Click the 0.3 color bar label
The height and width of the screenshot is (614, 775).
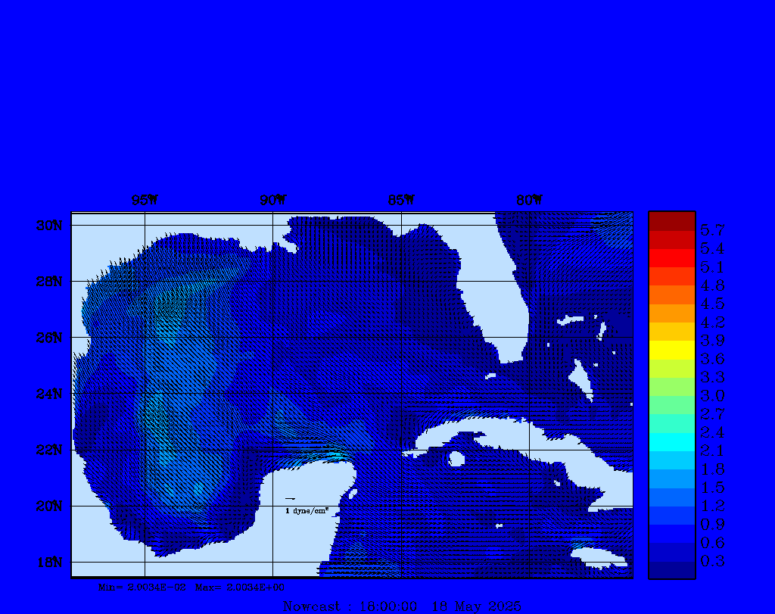[712, 561]
